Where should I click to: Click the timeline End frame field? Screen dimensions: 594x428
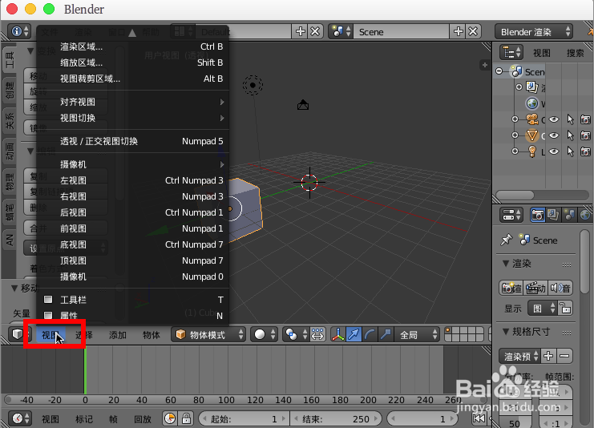coord(336,419)
